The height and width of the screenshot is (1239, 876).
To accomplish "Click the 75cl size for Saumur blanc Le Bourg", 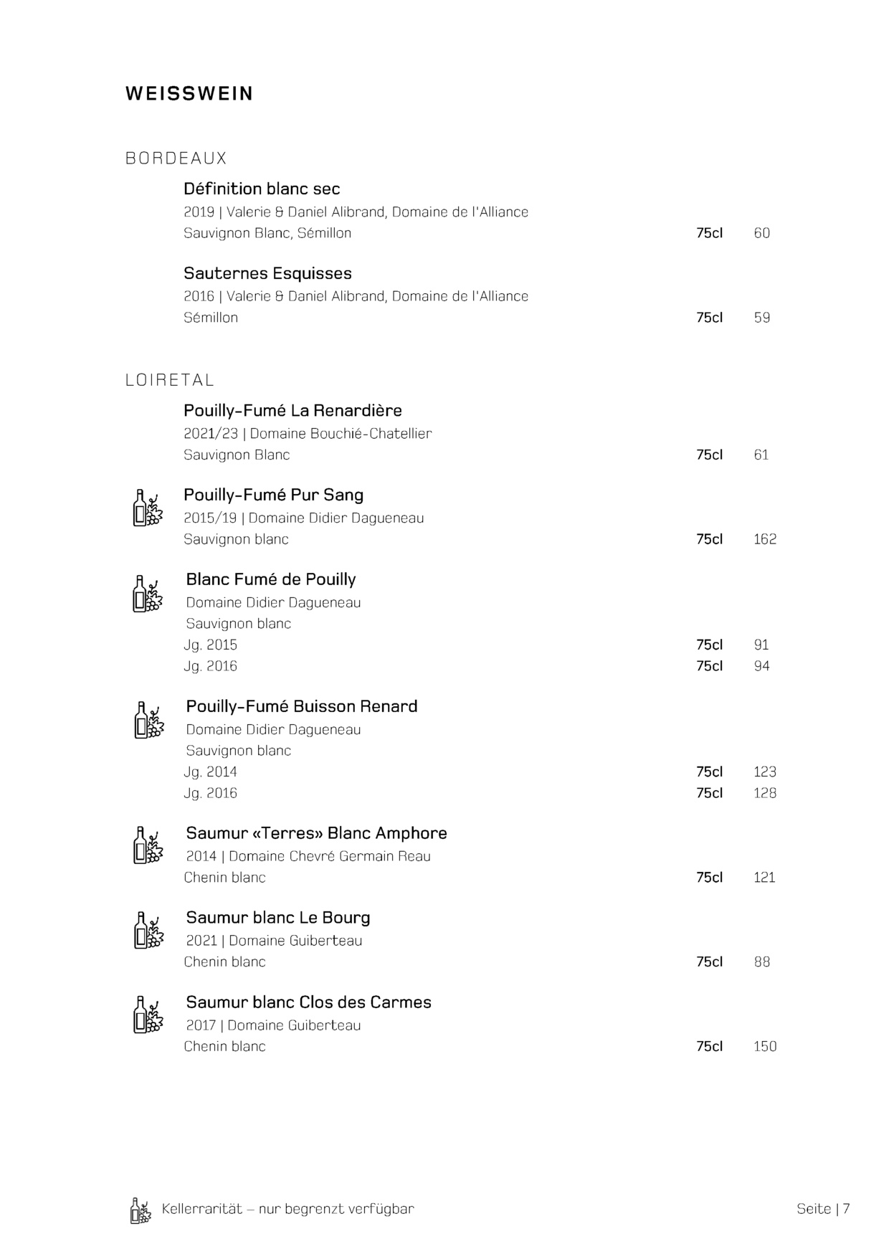I will (x=709, y=962).
